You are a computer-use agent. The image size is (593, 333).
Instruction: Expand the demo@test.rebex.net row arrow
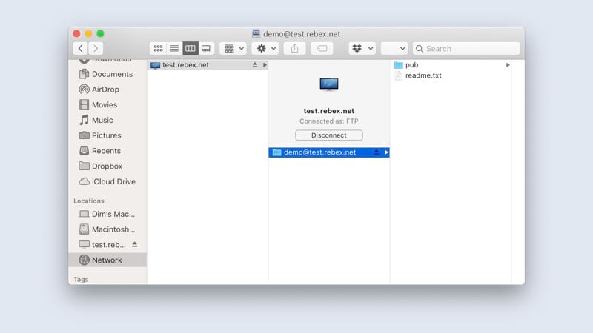point(386,152)
